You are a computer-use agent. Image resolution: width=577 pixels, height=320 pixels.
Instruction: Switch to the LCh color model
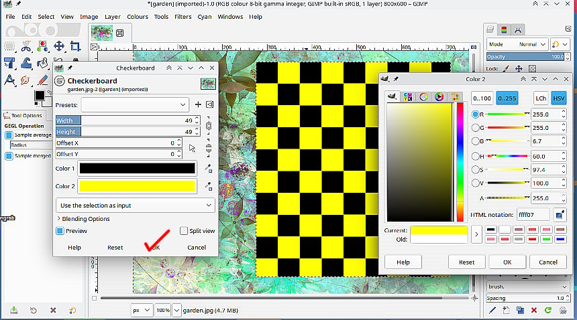coord(541,98)
